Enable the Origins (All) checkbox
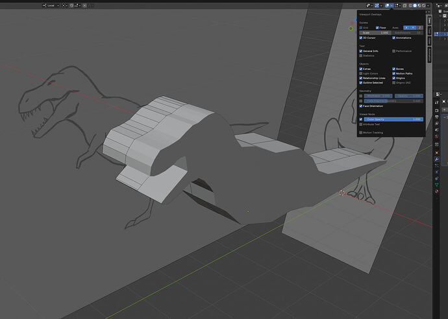 coord(393,83)
